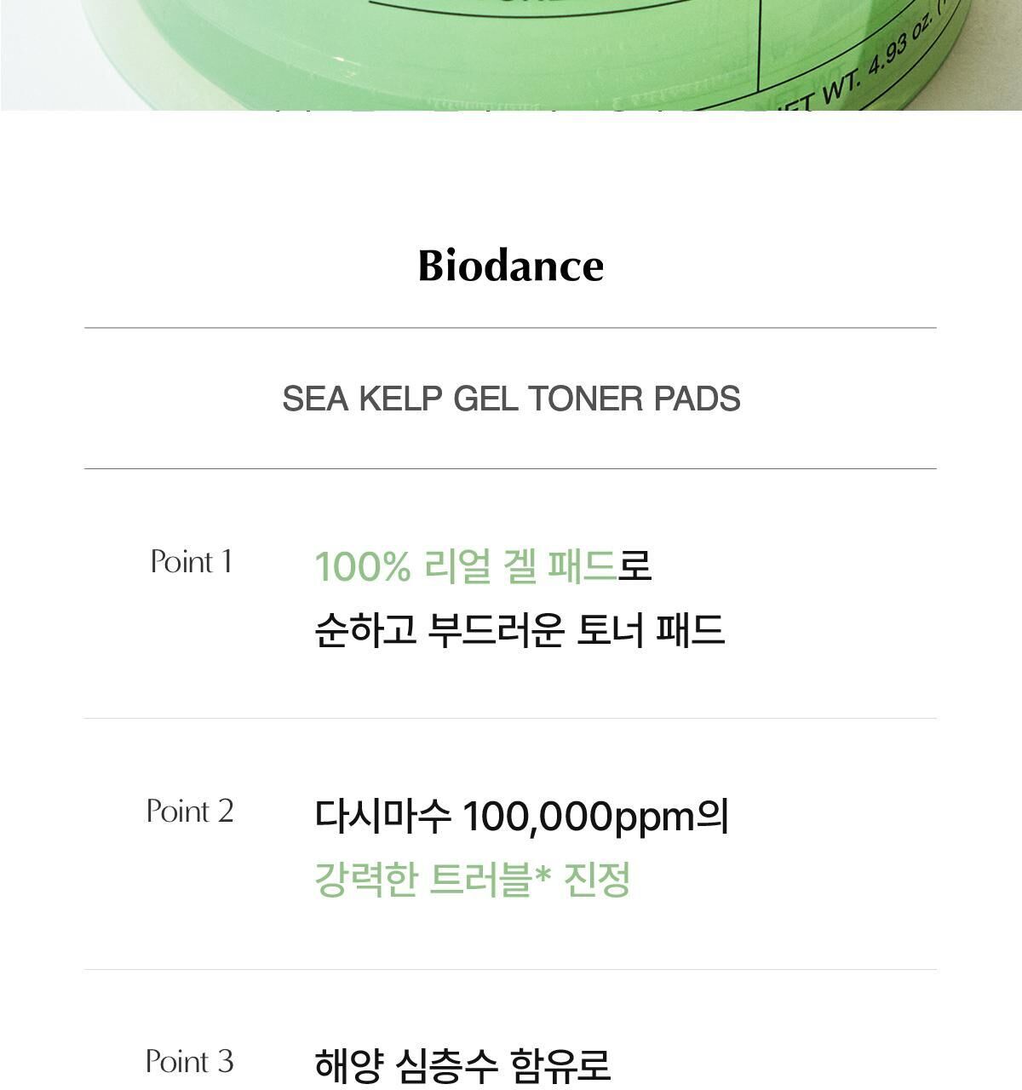
Task: Click the green word 강력한
Action: tap(365, 880)
